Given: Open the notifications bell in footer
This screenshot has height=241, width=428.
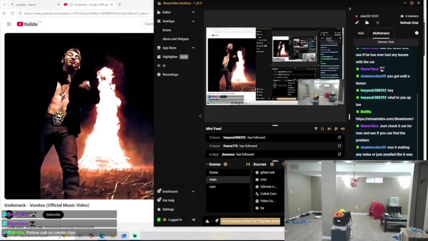Looking at the screenshot, I should pos(217,221).
